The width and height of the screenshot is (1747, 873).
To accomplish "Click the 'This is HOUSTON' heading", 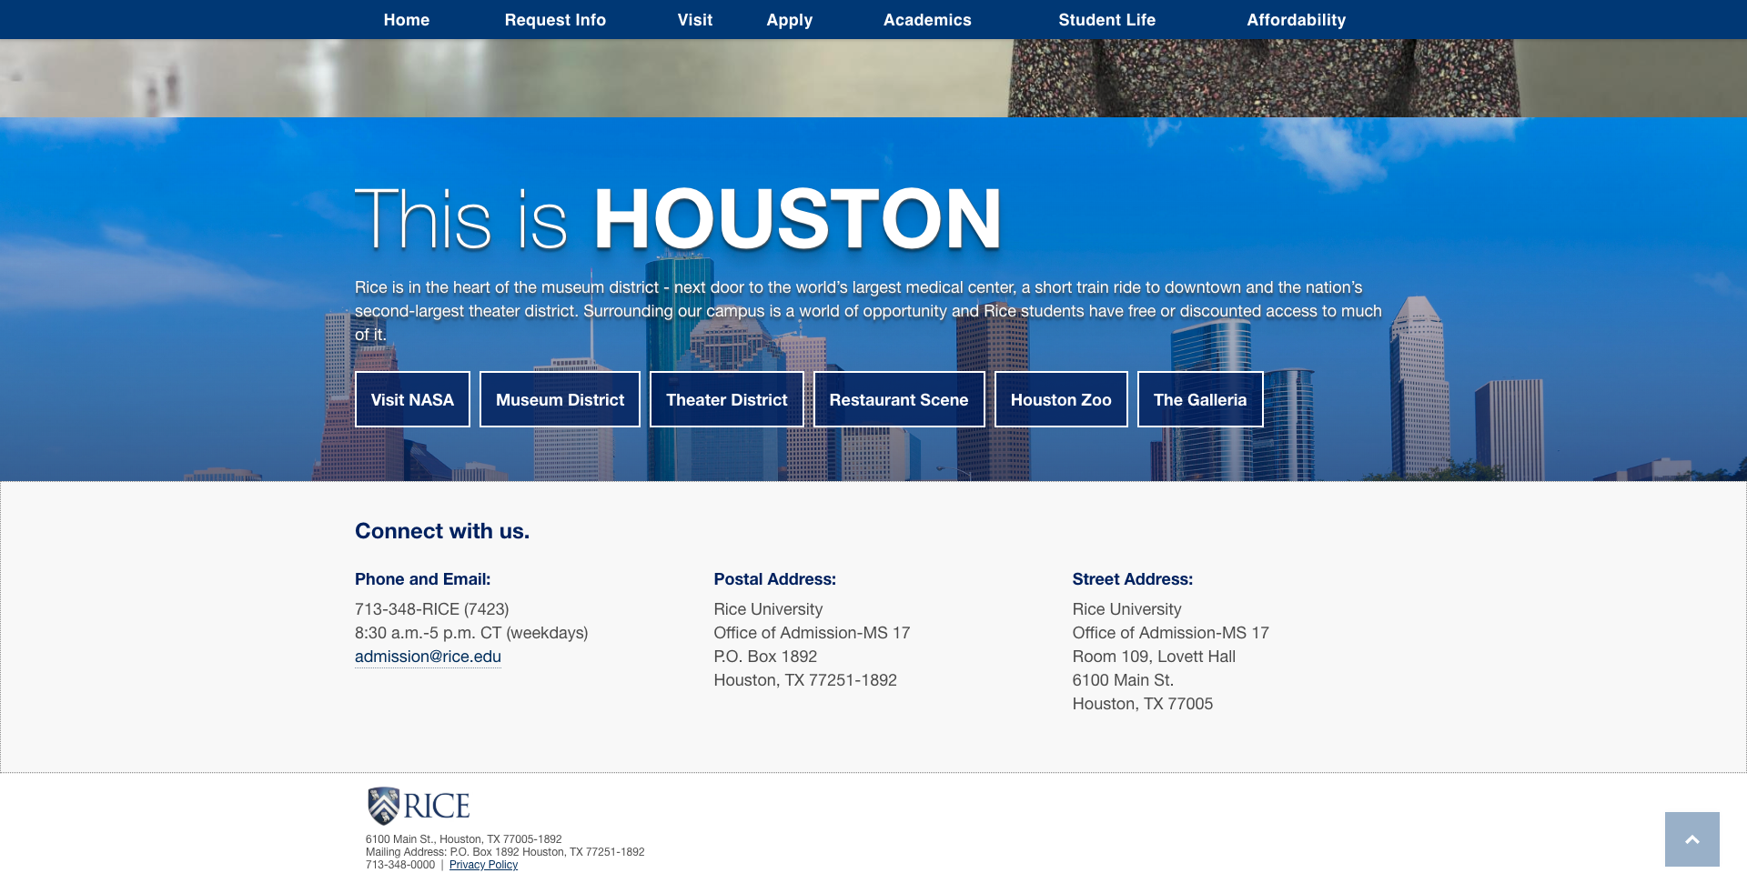I will coord(678,218).
